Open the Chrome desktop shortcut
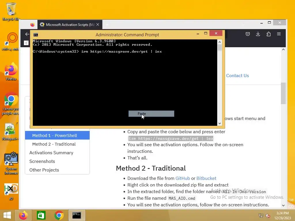295x221 pixels. click(x=11, y=103)
